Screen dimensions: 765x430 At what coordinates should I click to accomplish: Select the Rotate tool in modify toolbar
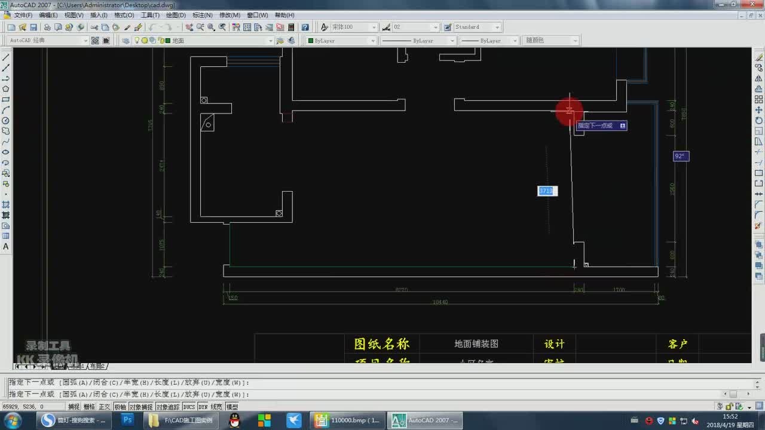[x=758, y=121]
